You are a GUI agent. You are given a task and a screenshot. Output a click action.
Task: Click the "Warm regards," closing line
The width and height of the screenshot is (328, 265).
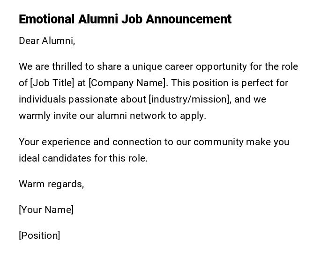pyautogui.click(x=51, y=184)
